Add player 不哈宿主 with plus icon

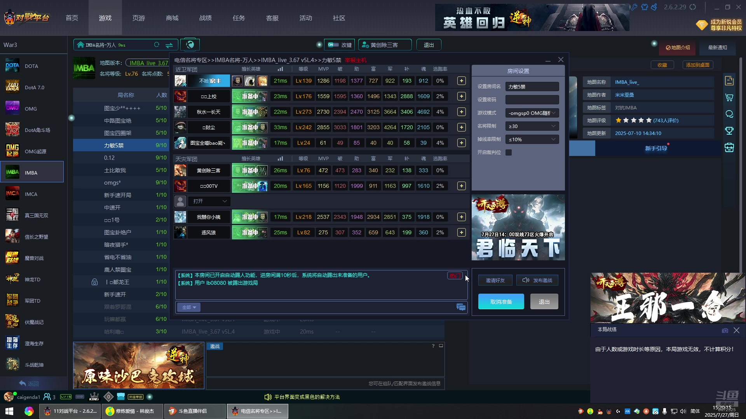[x=461, y=81]
